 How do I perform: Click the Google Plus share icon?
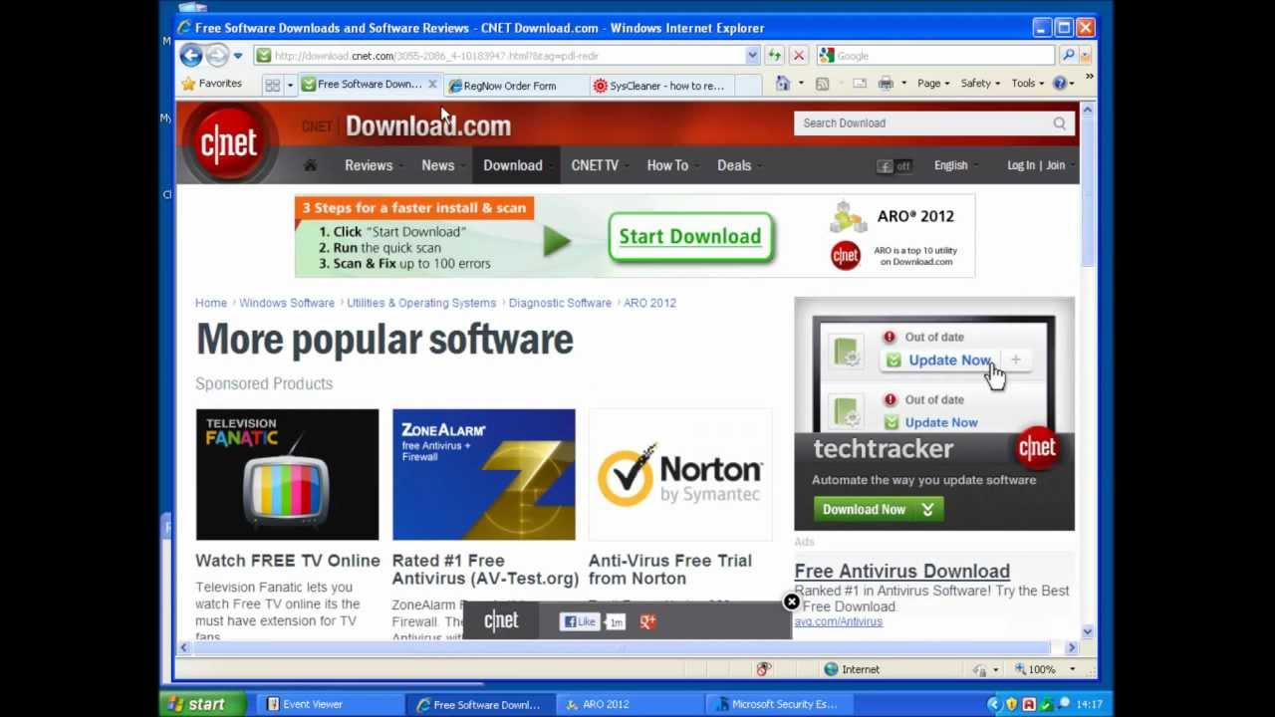[647, 621]
